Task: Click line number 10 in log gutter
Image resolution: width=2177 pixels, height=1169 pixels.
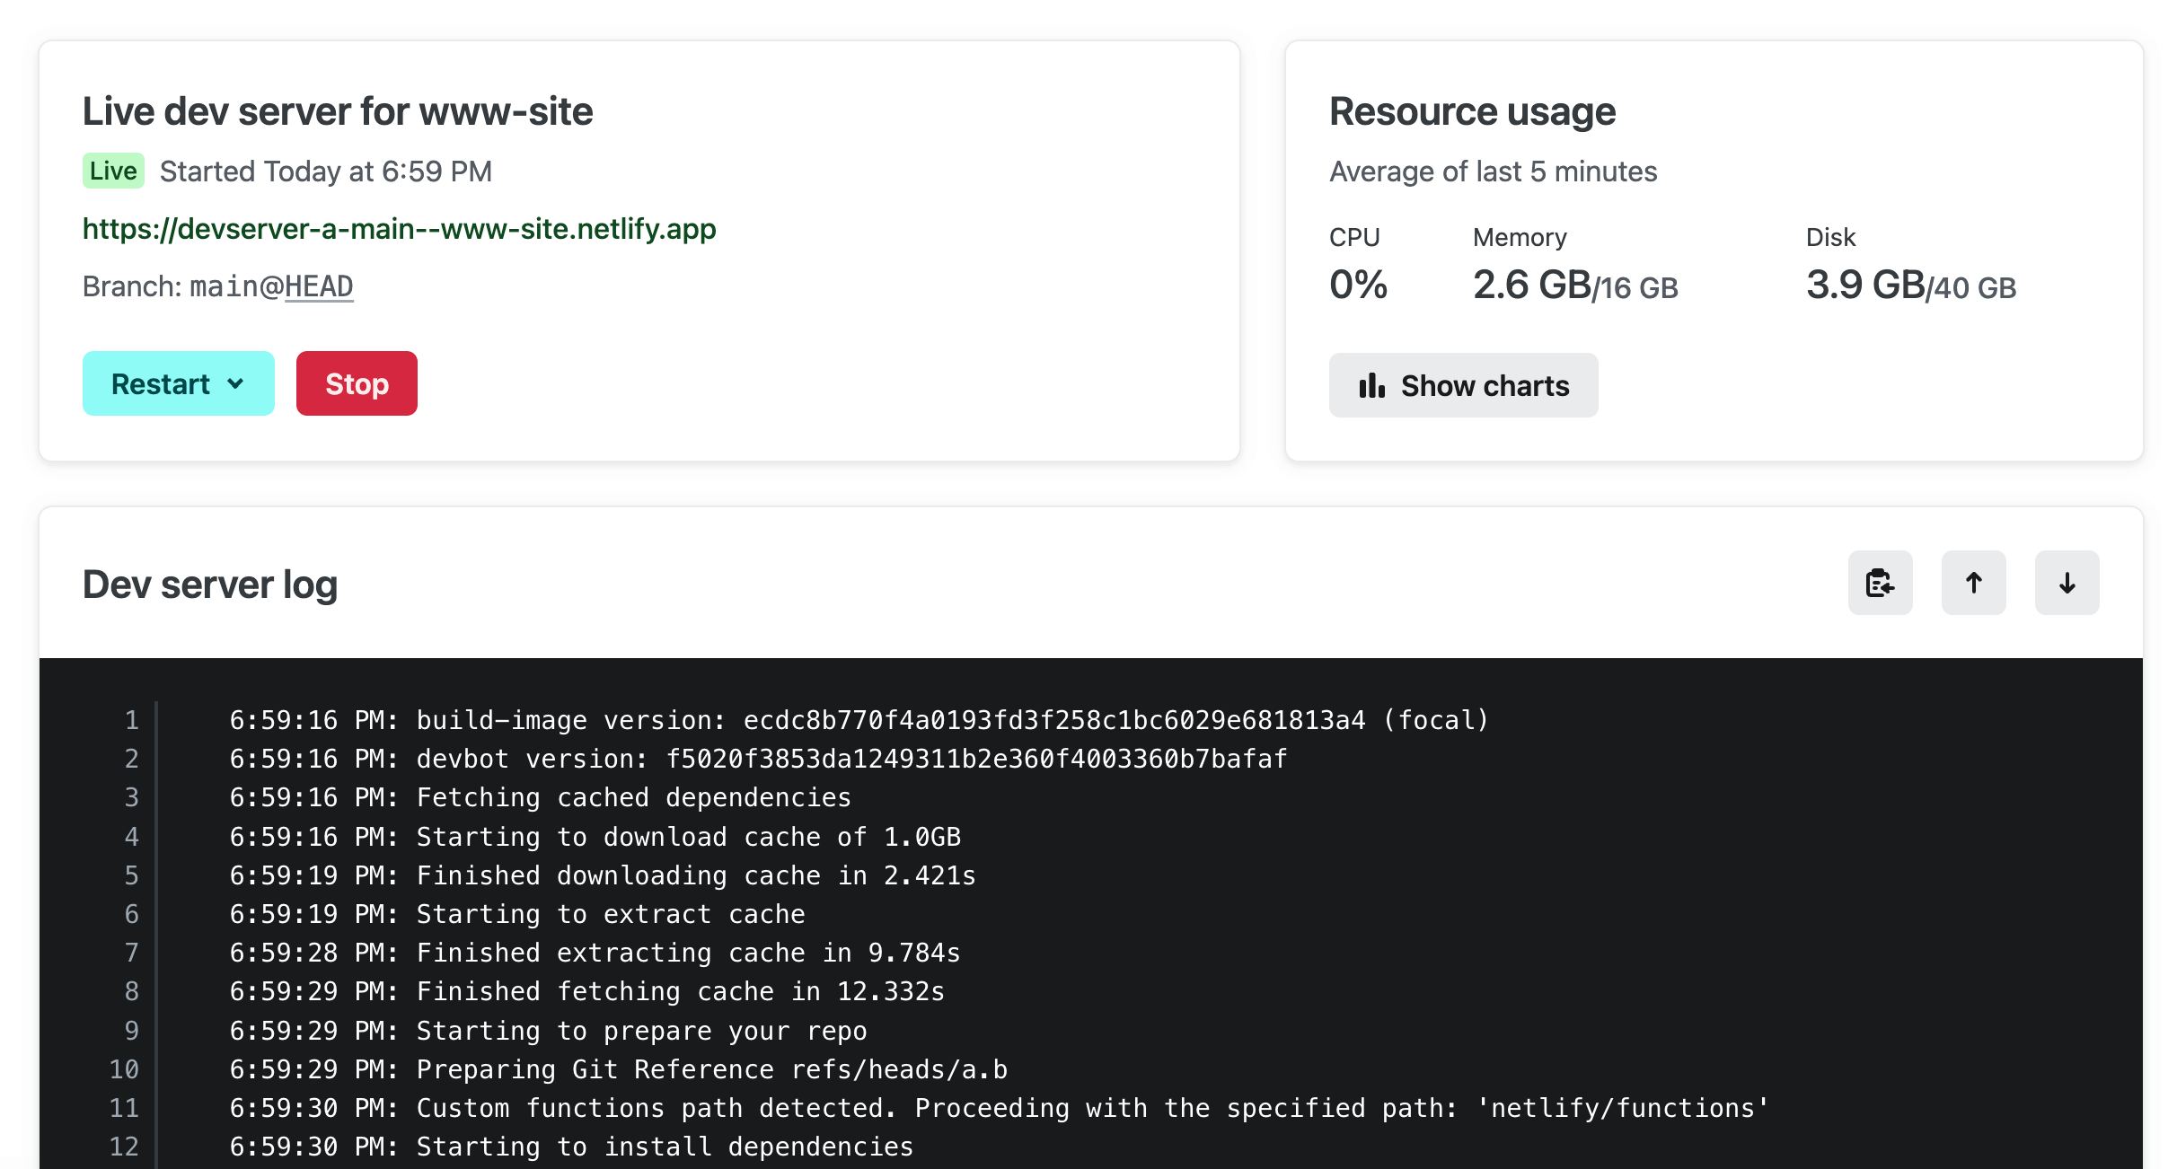Action: [x=124, y=1069]
